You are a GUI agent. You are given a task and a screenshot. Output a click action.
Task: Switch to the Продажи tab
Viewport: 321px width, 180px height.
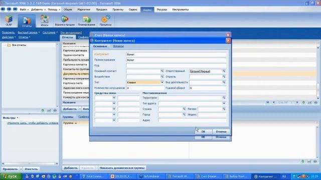click(101, 9)
